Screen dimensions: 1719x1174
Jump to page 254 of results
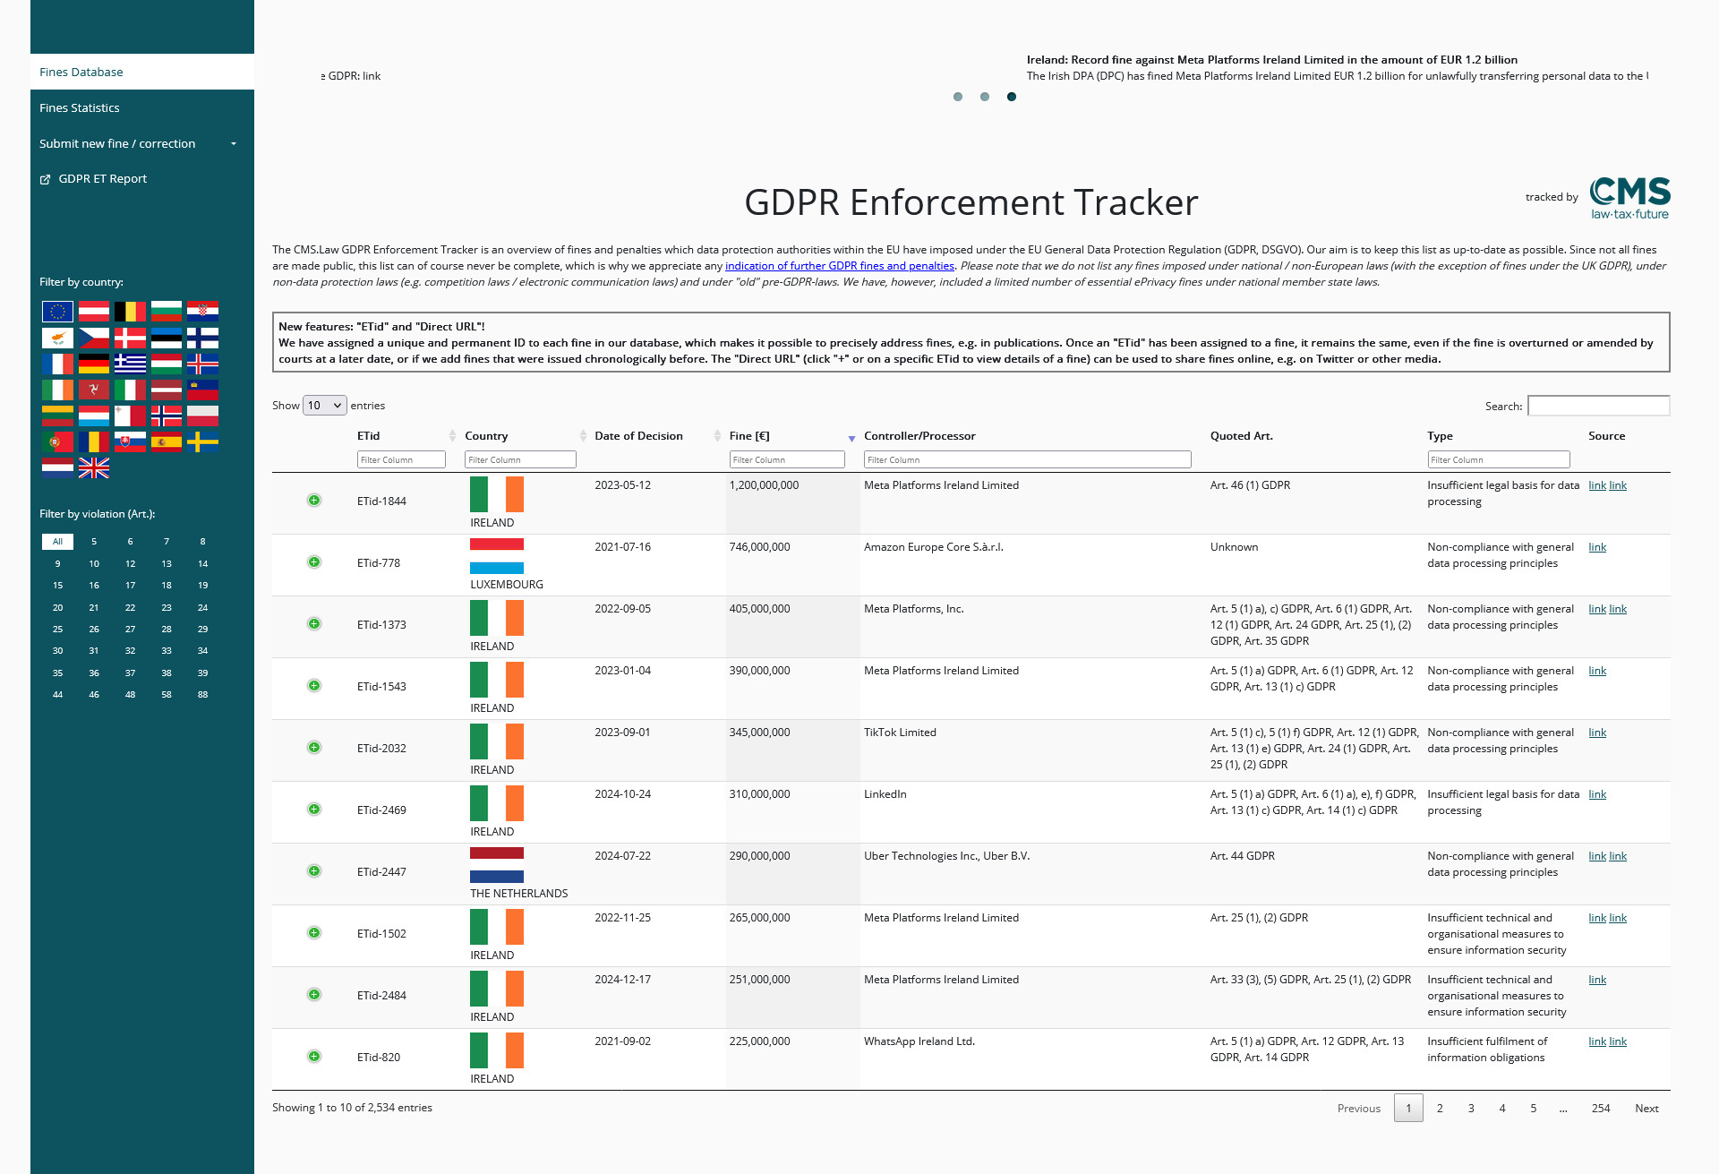pos(1600,1109)
